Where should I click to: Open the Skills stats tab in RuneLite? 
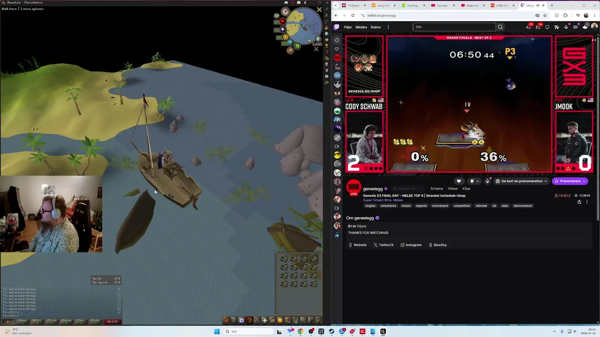click(x=233, y=321)
